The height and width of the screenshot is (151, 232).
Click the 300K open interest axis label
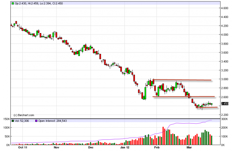pyautogui.click(x=224, y=119)
